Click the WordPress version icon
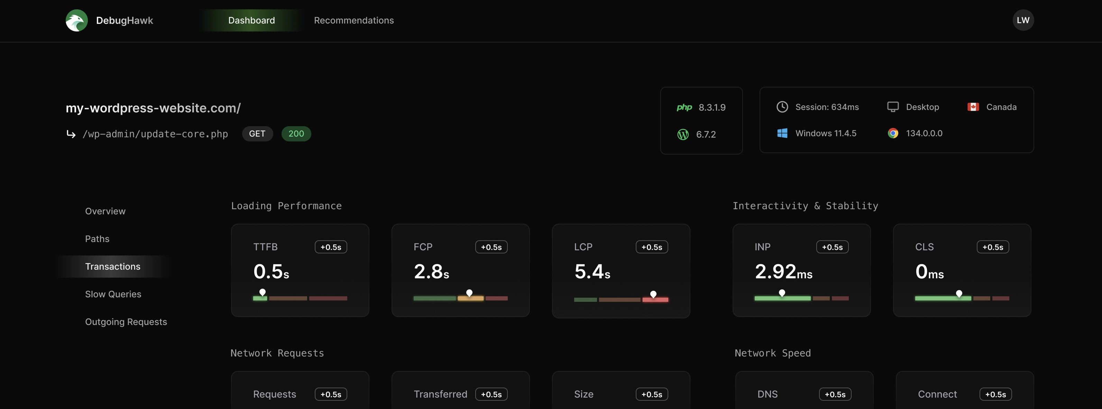 683,134
